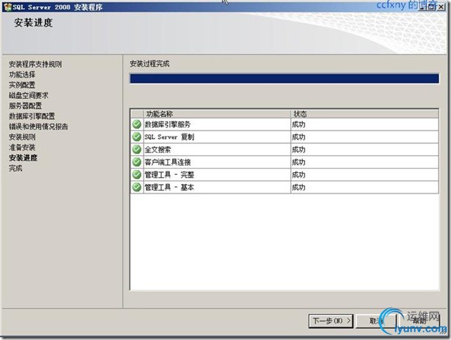Click 成功 status of 数据库引擎服务
Viewport: 451px width, 340px height.
(299, 124)
